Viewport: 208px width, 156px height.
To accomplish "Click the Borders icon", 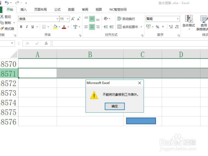I will [44, 27].
